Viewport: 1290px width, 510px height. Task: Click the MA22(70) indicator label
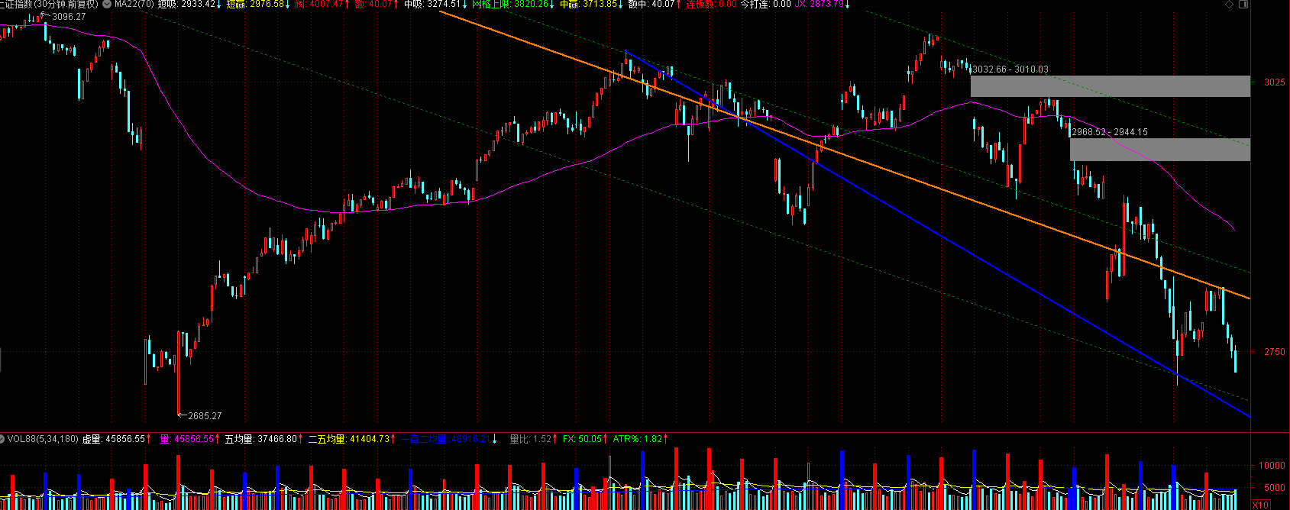tap(134, 5)
